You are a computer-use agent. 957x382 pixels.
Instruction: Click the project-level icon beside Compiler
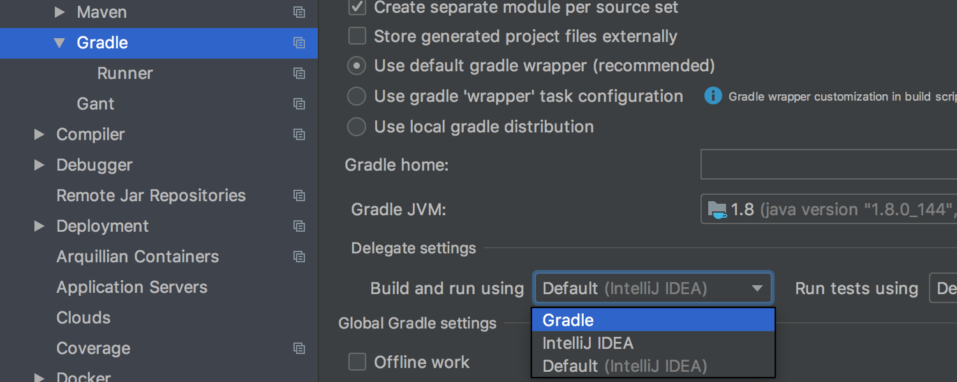pos(299,134)
